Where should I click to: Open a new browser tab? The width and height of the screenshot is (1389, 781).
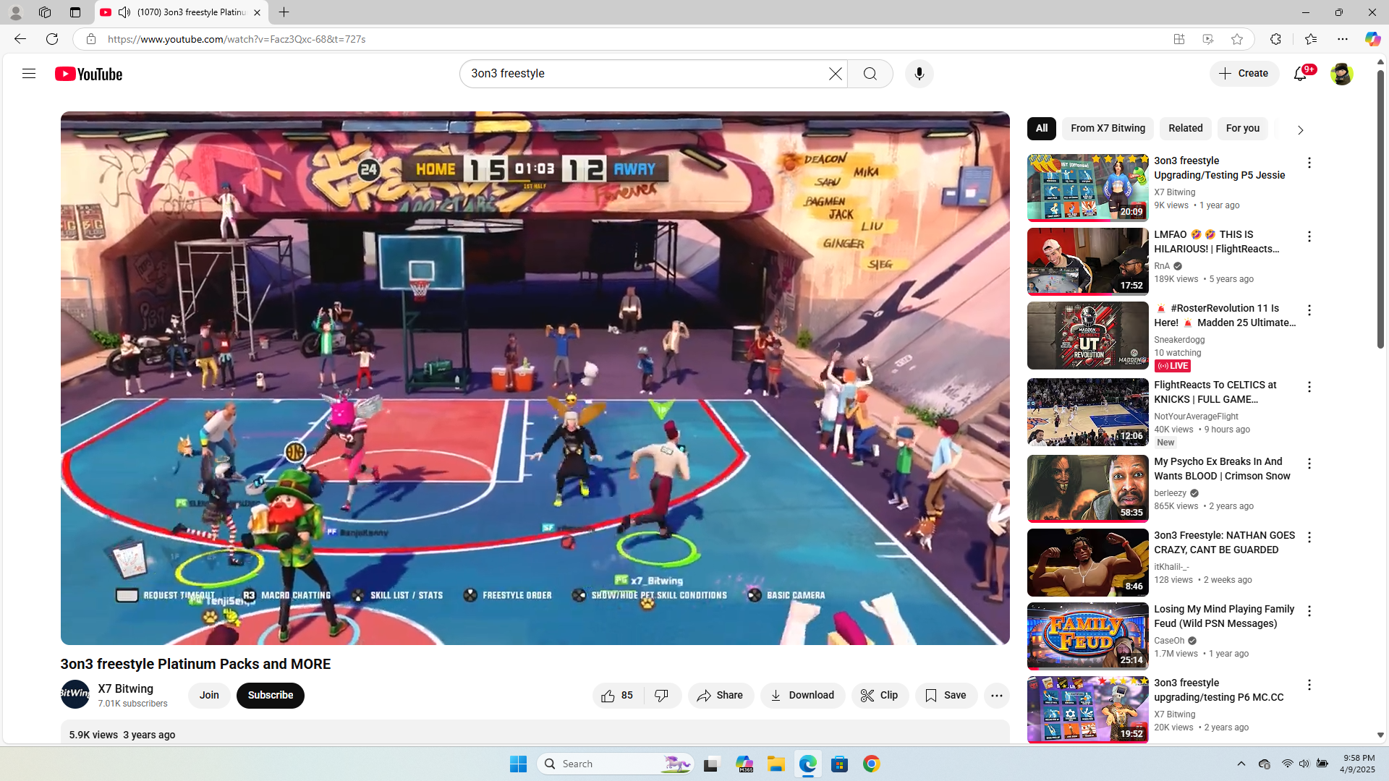(284, 12)
